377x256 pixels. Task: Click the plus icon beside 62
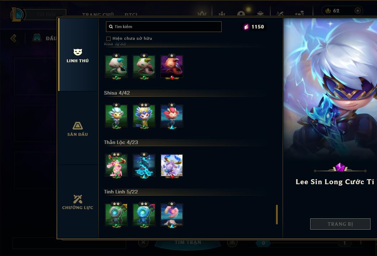click(357, 11)
